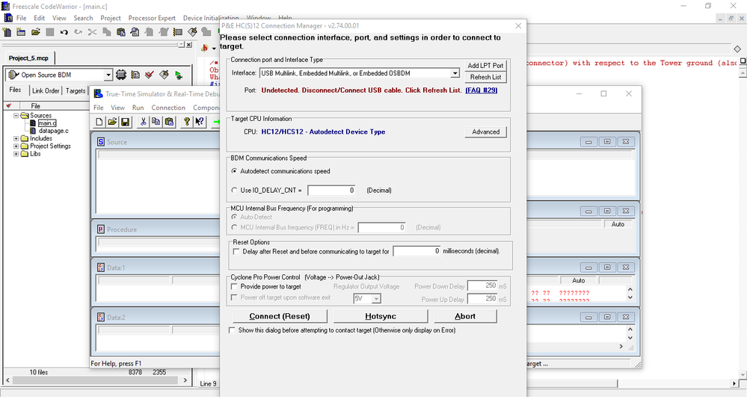Click the Synchronize Modification Dates check icon

click(150, 75)
